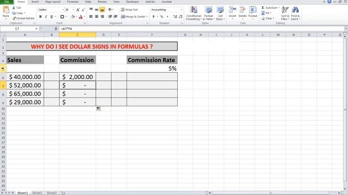Align text left in the cell
The image size is (348, 195).
tap(91, 17)
